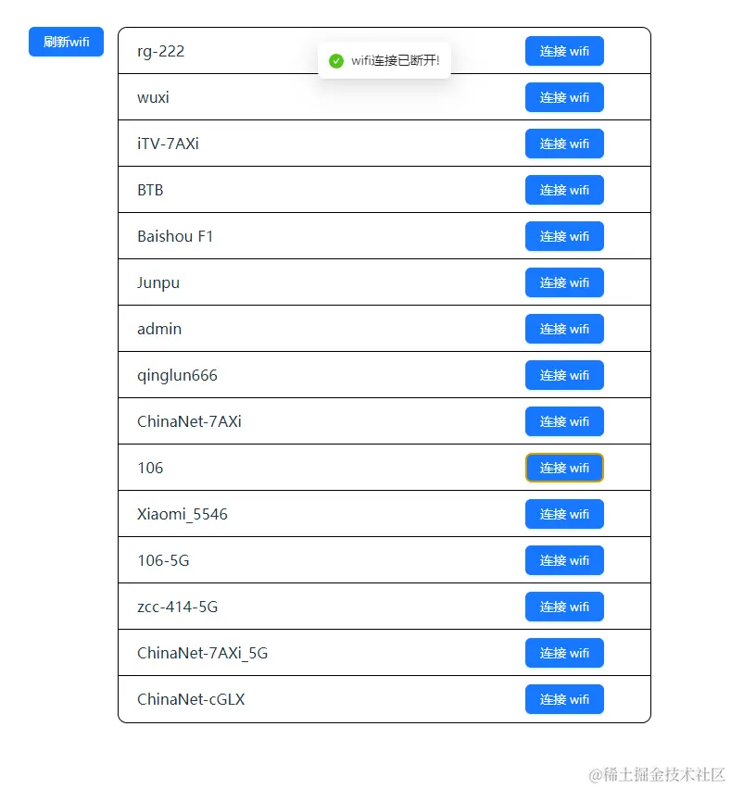Screen dimensions: 731x789
Task: Connect to the rg-222 network
Action: [564, 51]
